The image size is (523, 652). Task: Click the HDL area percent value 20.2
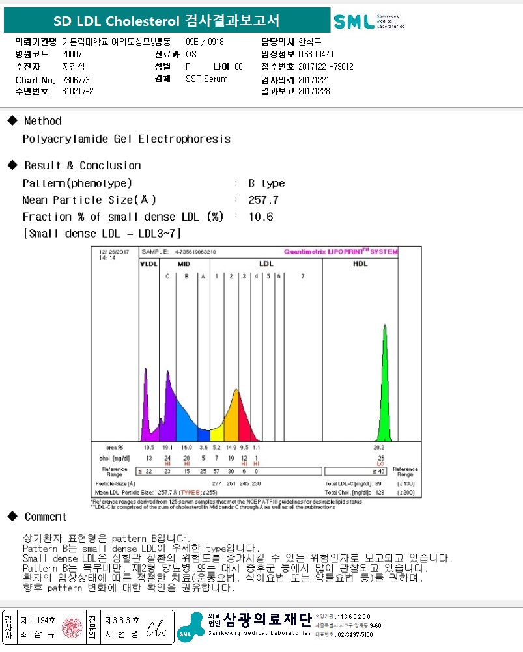pyautogui.click(x=378, y=448)
